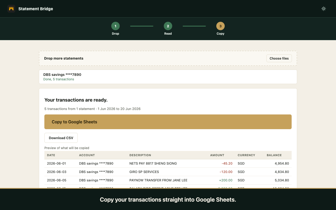Click the DATE column header
Image resolution: width=336 pixels, height=210 pixels.
pos(51,155)
